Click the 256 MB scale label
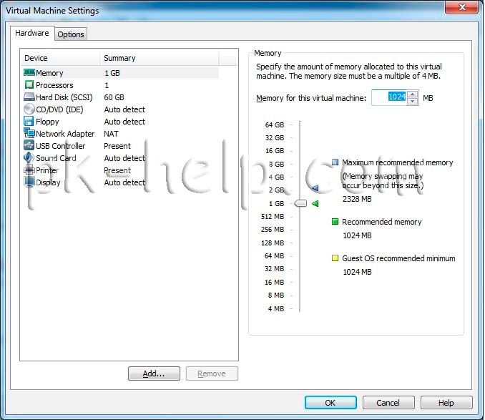485x420 pixels. click(x=273, y=230)
